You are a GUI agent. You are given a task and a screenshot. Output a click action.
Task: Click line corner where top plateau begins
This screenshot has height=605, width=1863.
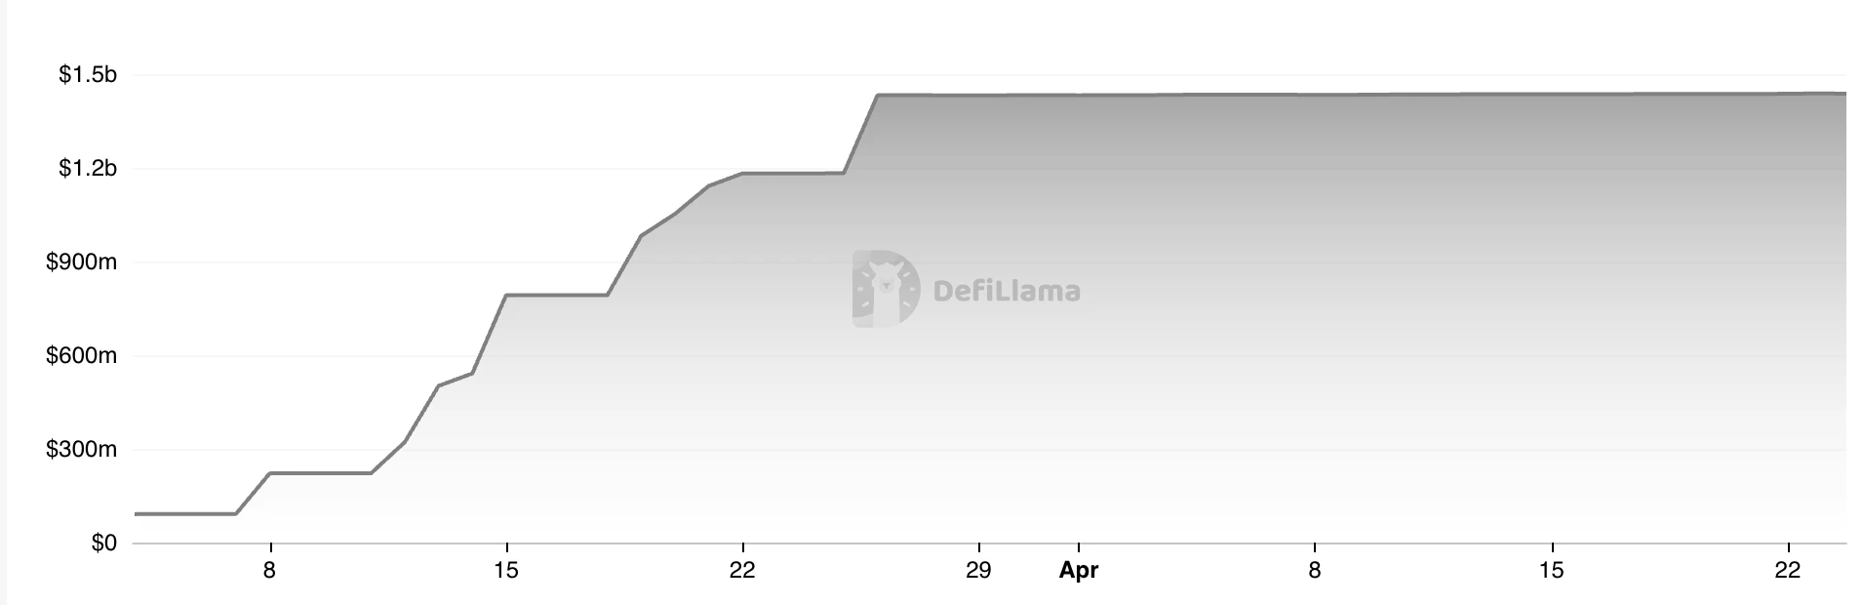tap(878, 95)
